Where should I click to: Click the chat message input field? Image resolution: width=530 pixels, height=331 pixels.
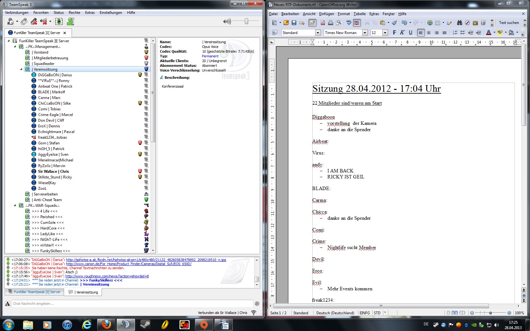click(132, 304)
